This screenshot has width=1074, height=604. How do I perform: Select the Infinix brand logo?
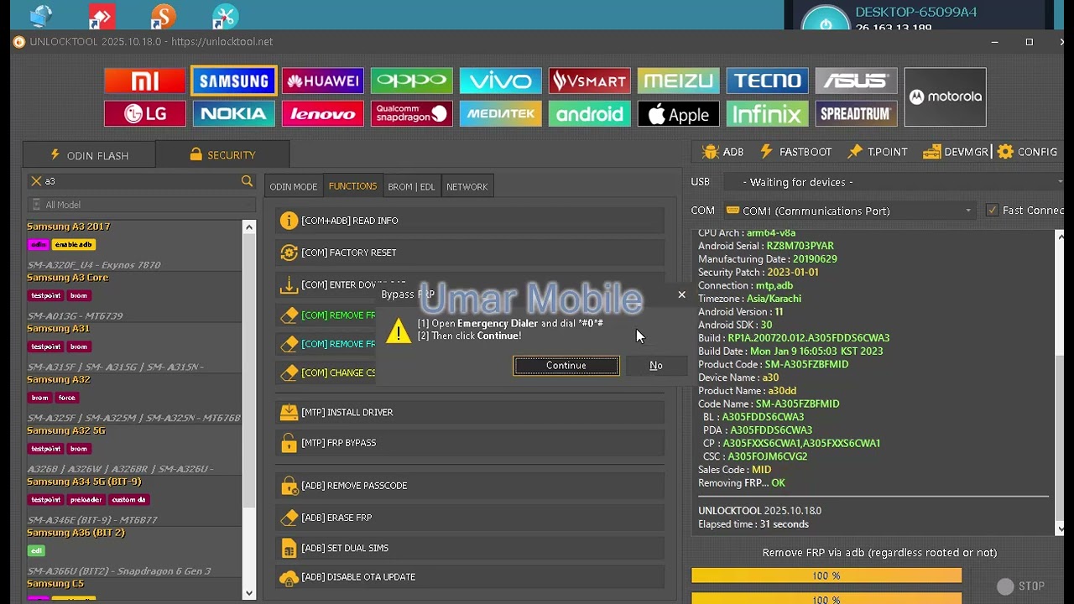(x=768, y=114)
